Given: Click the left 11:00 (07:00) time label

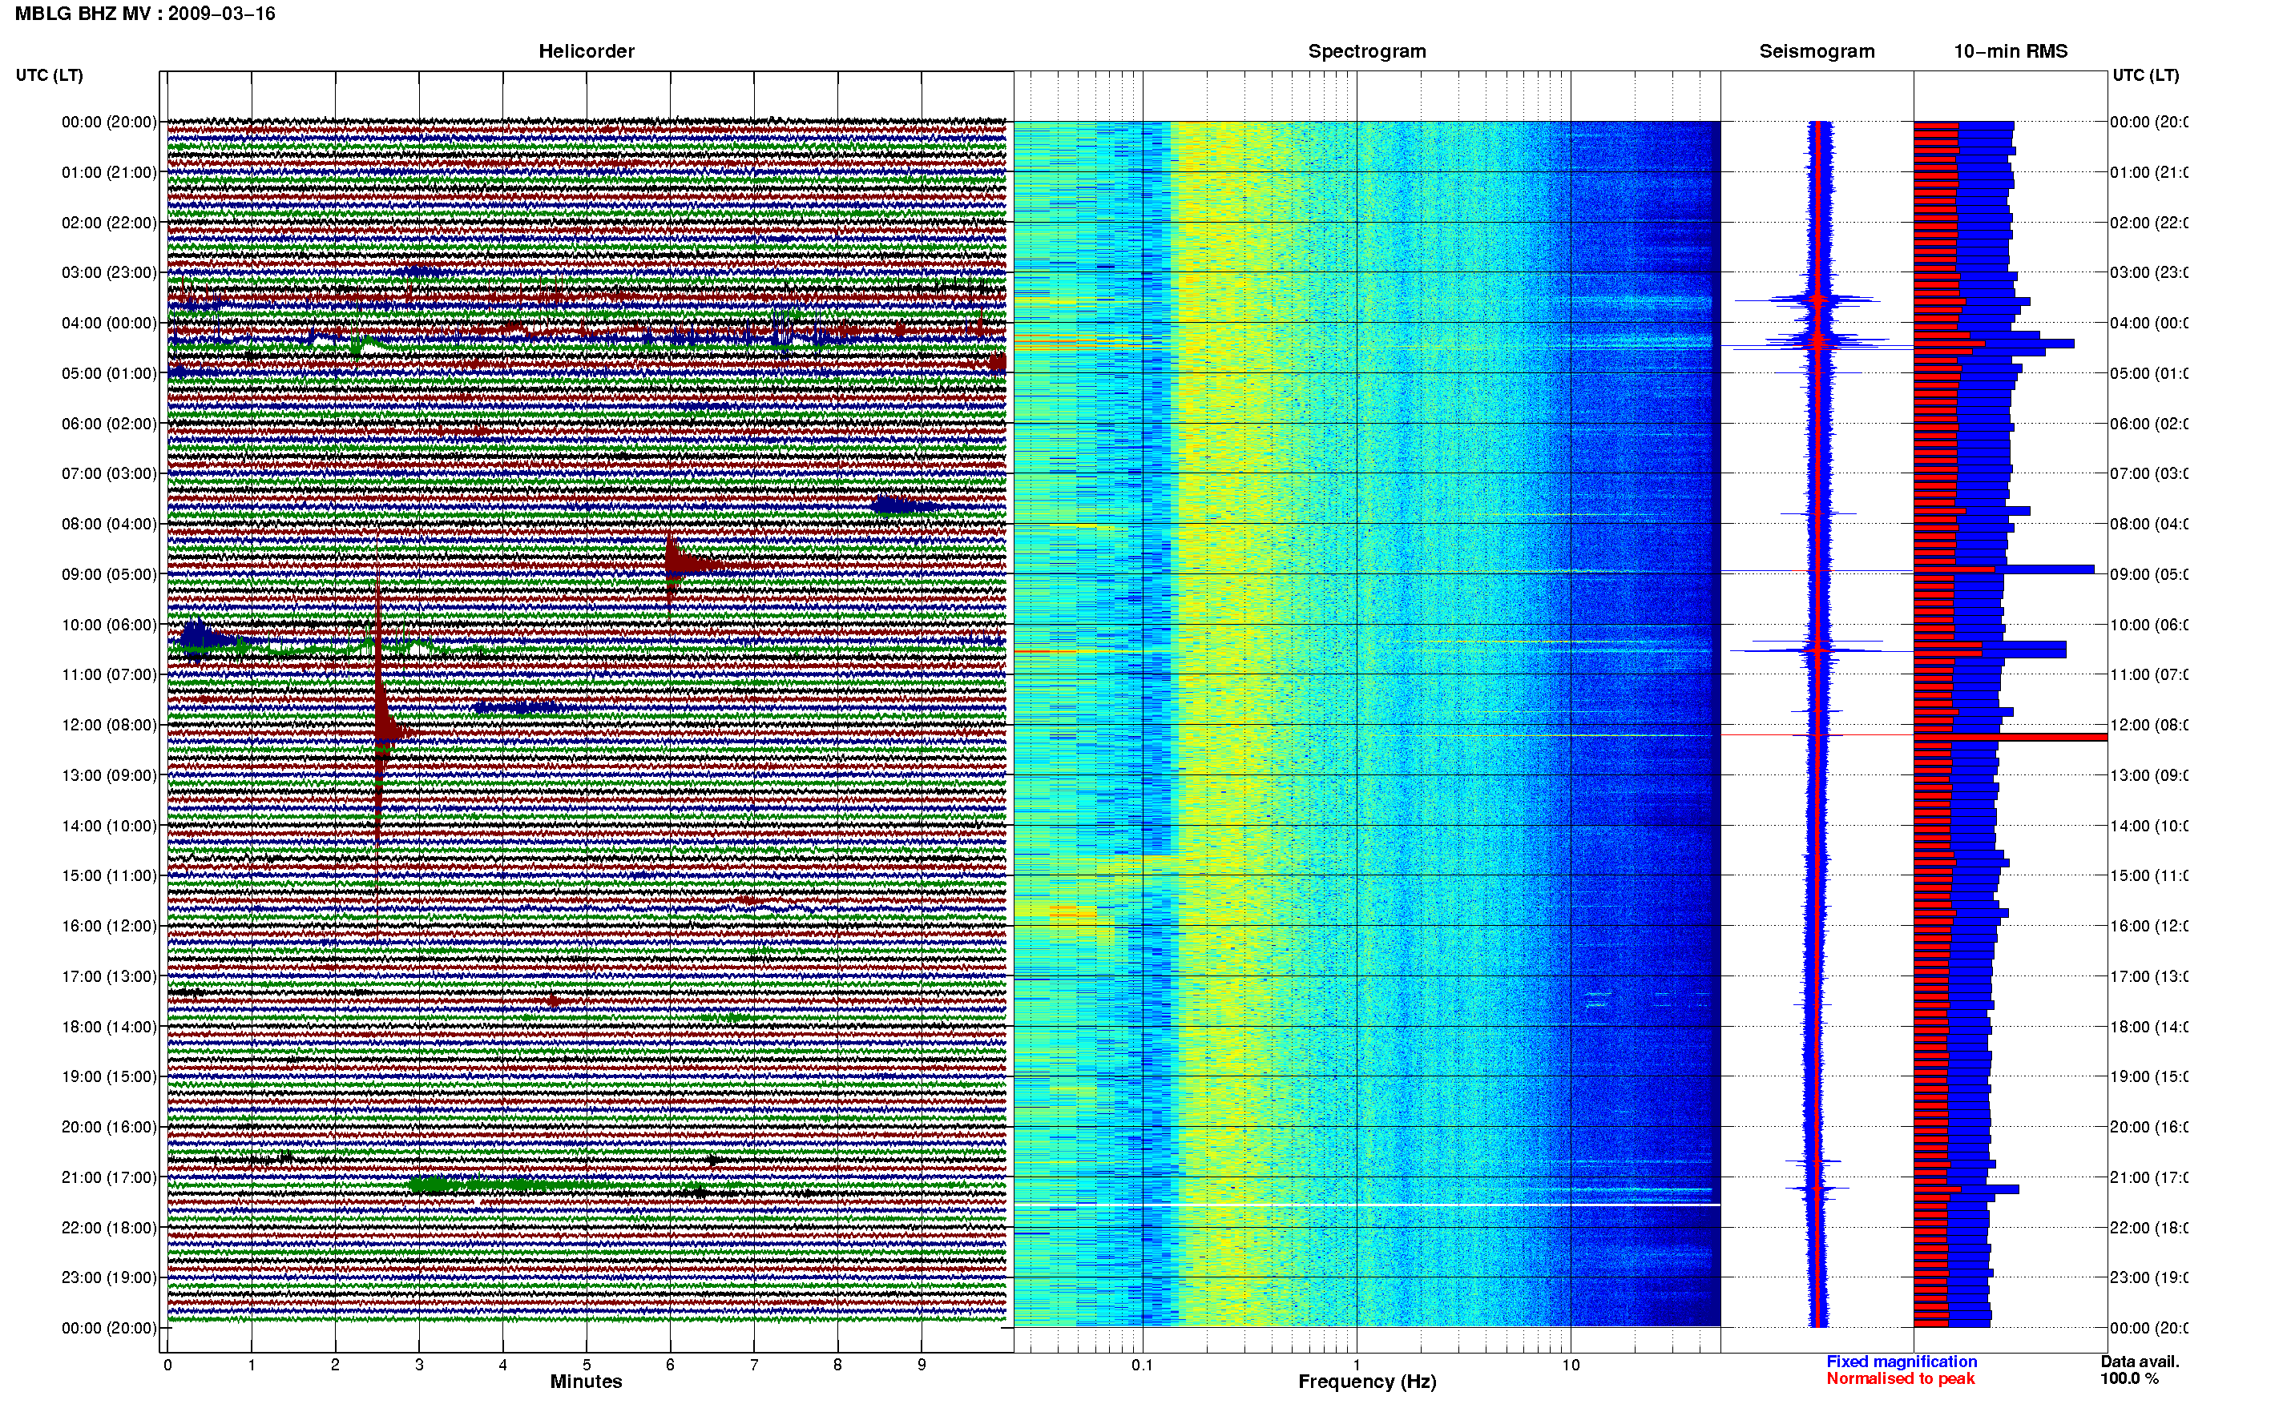Looking at the screenshot, I should click(x=109, y=674).
